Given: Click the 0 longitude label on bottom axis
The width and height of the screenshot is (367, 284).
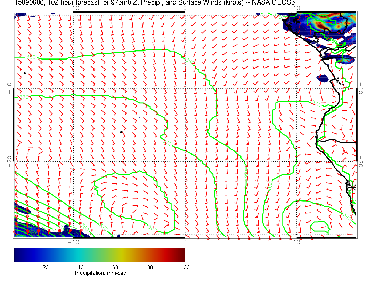Looking at the screenshot, I should 185,242.
